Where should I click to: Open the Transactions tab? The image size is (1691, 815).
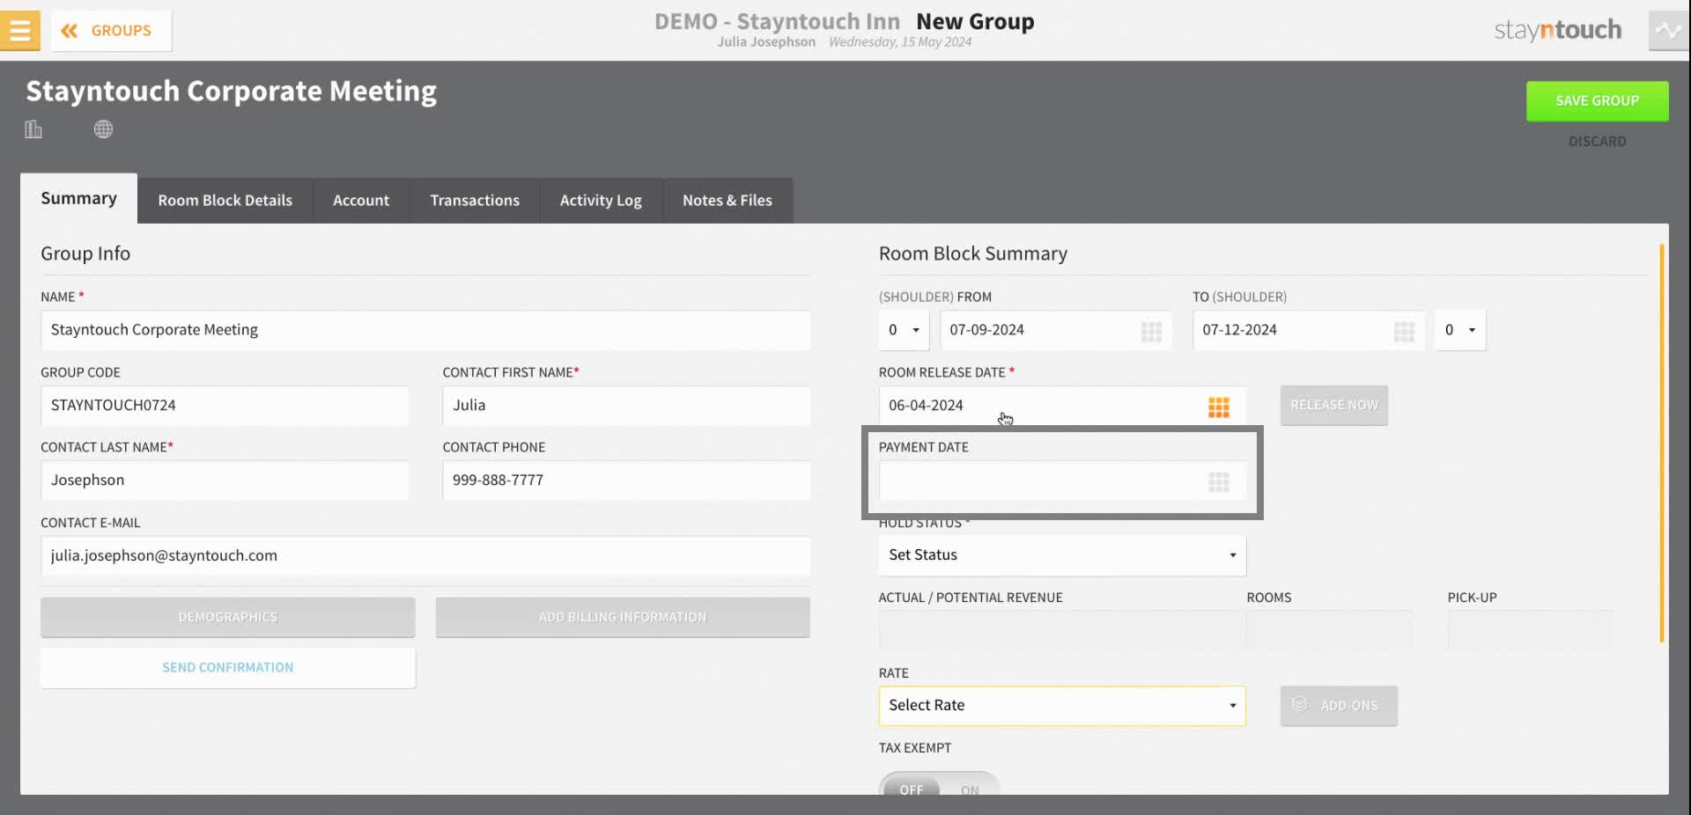475,201
